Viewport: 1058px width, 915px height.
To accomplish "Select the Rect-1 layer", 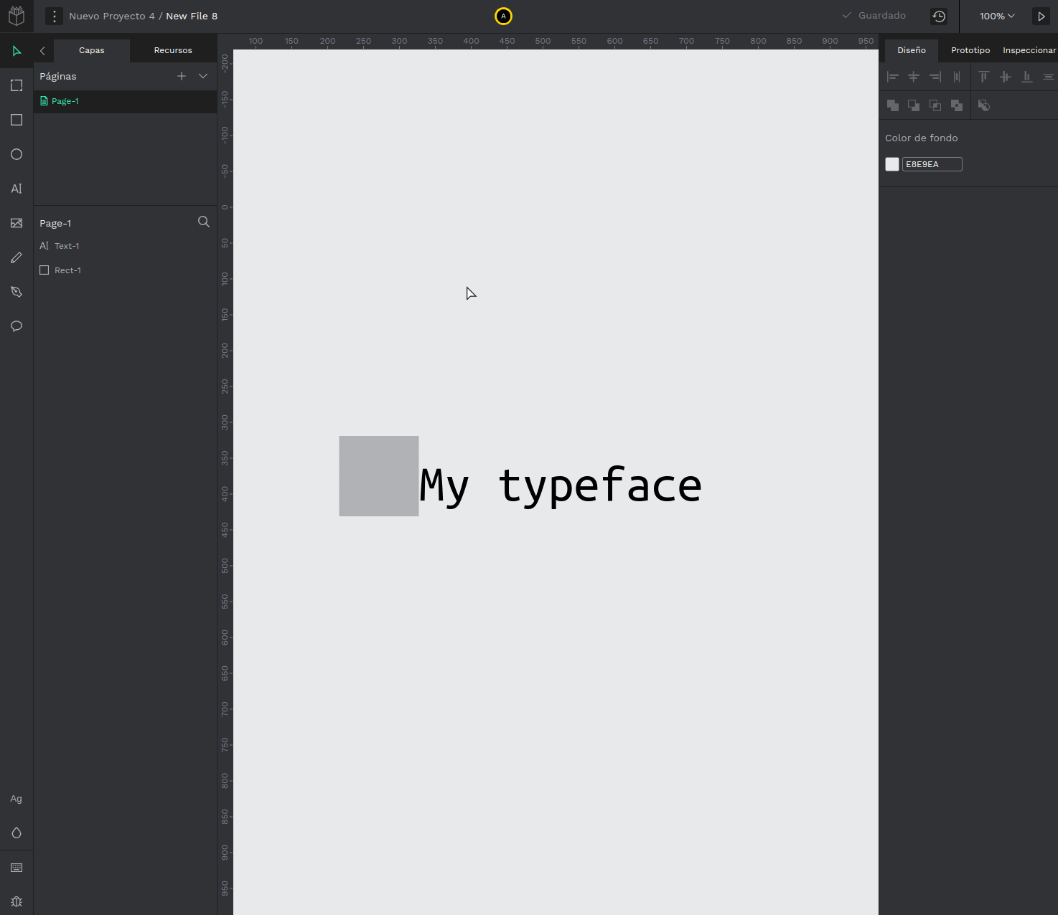I will 67,270.
